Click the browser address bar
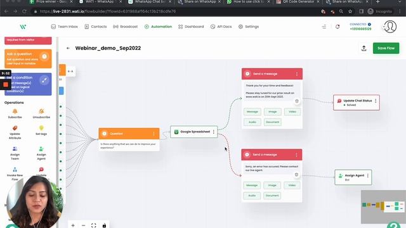Viewport: 406px width, 228px height. click(x=176, y=11)
